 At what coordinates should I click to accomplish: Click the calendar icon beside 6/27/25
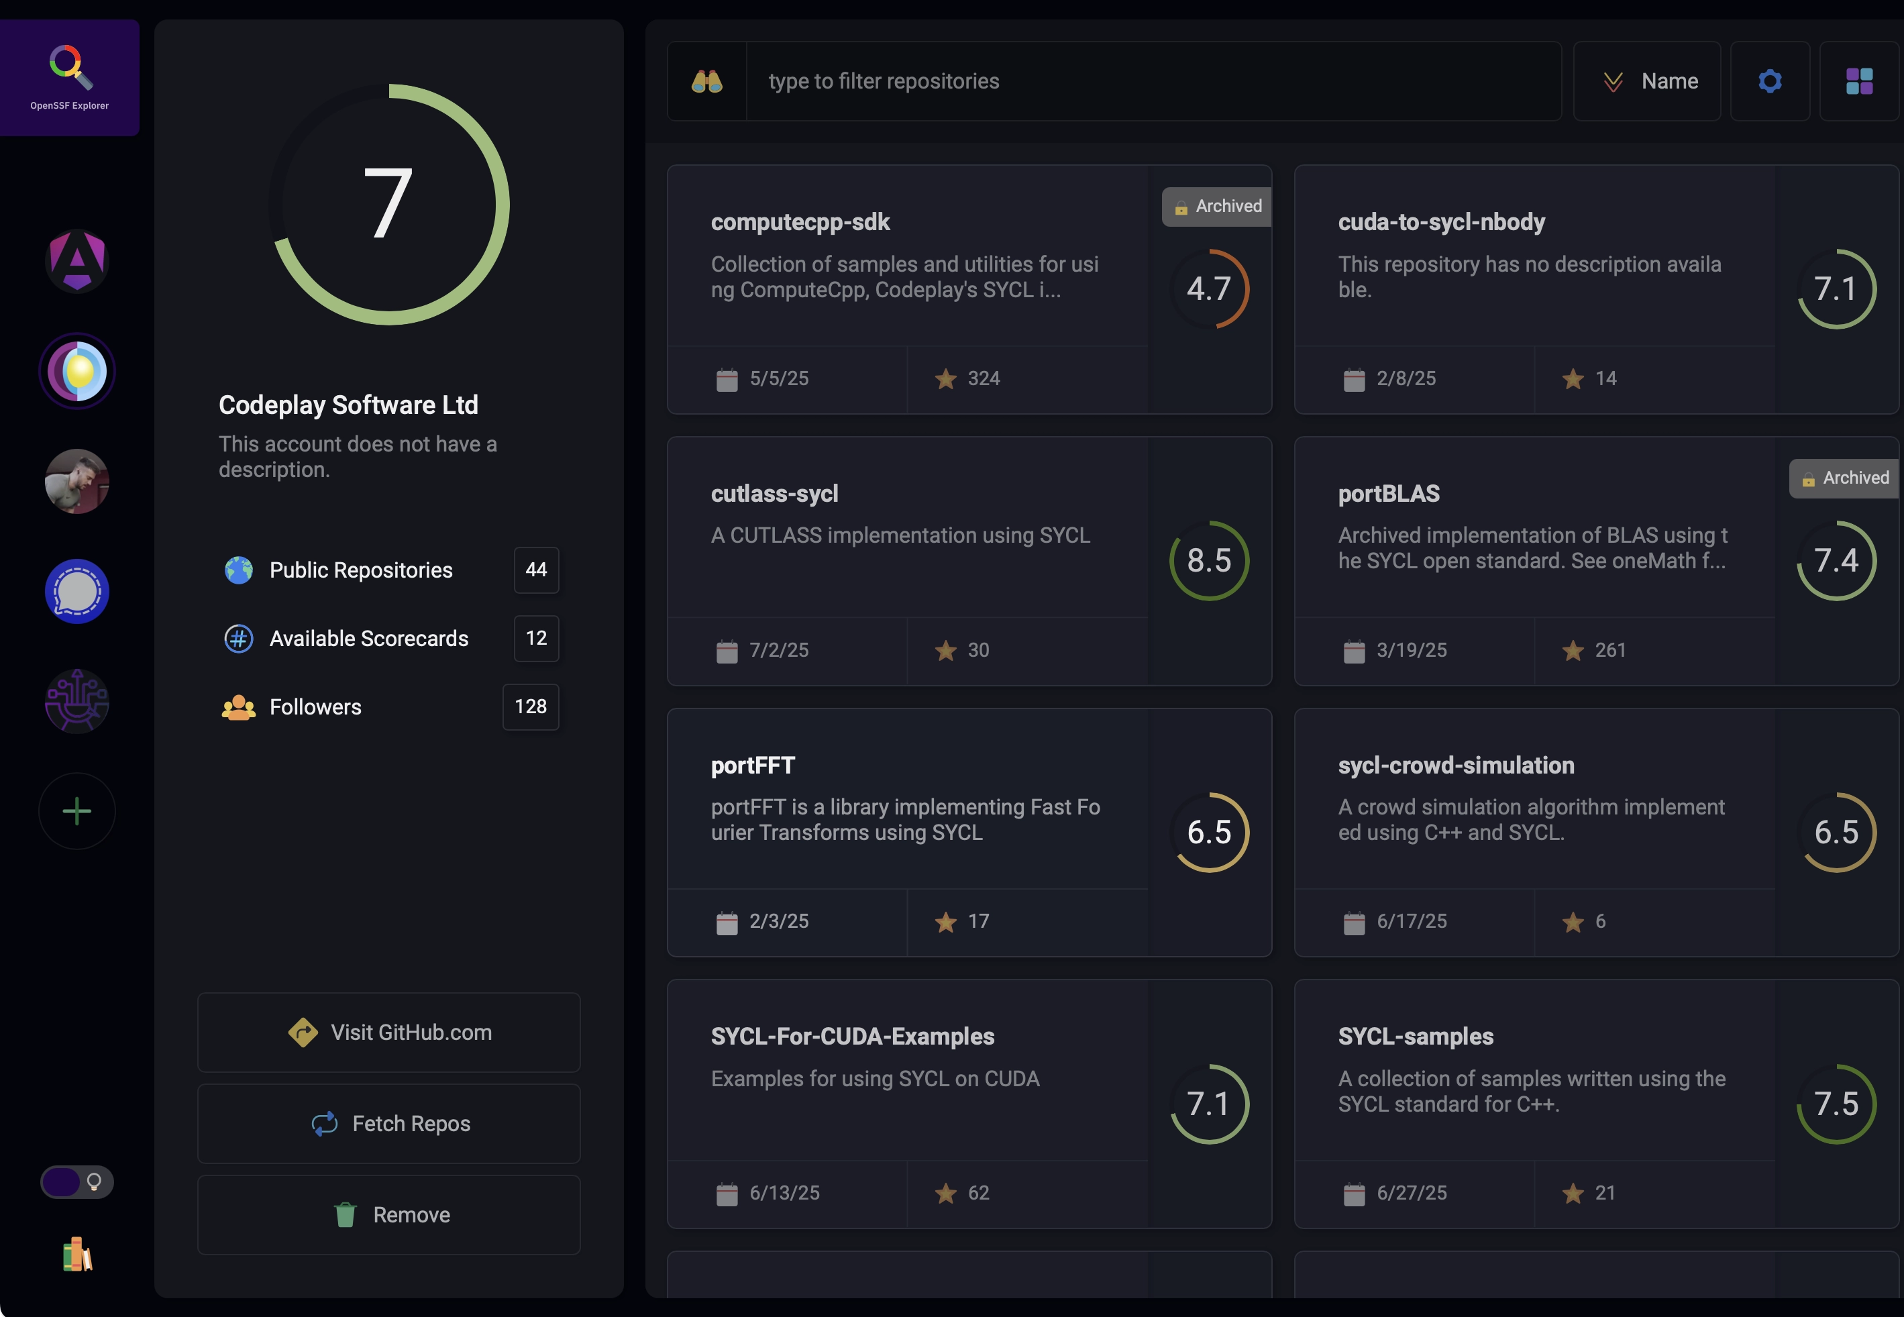1354,1194
